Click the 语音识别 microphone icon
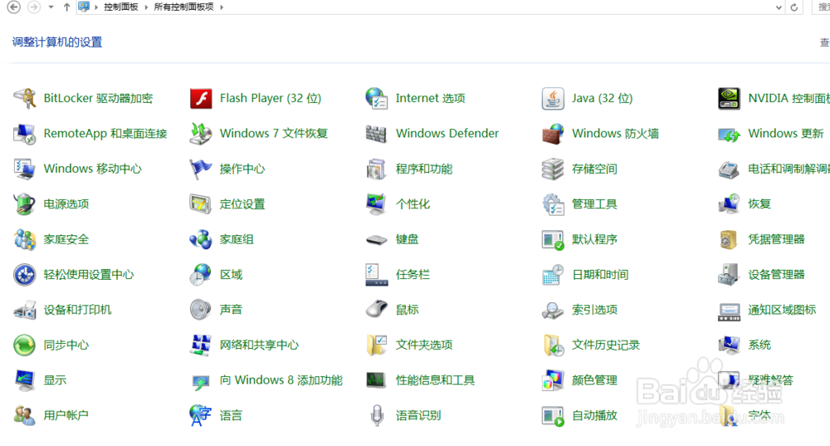The image size is (830, 446). (x=376, y=415)
